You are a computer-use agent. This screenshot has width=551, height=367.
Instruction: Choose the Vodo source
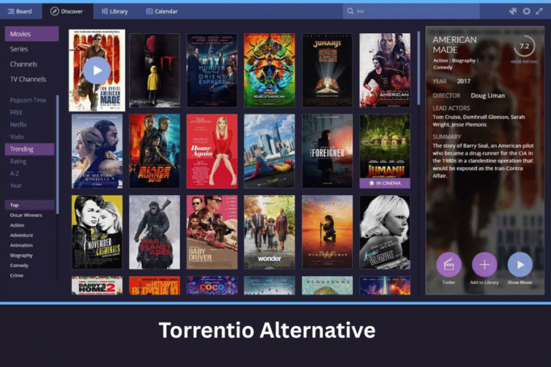point(17,137)
